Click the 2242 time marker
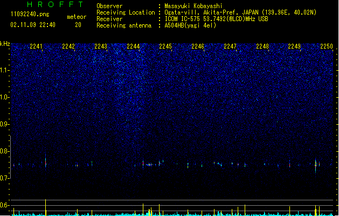This screenshot has height=216, width=339. 68,46
